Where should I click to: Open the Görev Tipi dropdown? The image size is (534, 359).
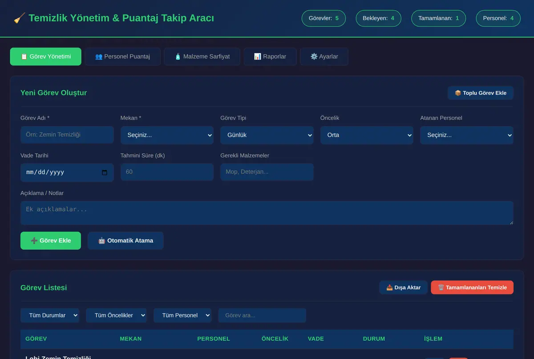click(x=267, y=135)
